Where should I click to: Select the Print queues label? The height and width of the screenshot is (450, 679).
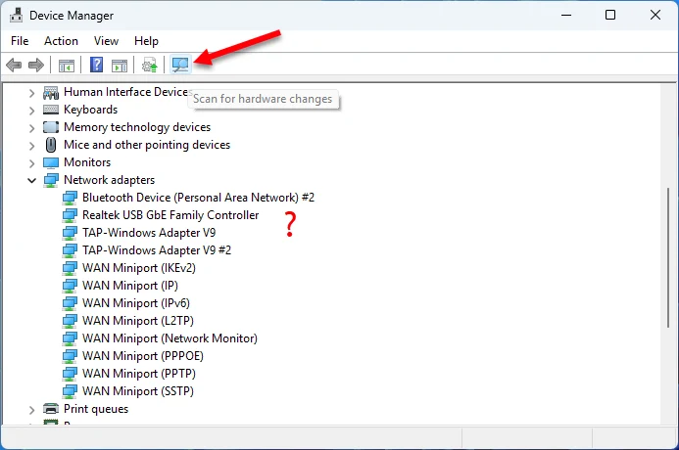96,409
